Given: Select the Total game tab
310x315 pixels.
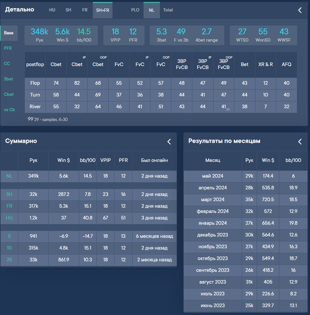Looking at the screenshot, I should click(168, 10).
